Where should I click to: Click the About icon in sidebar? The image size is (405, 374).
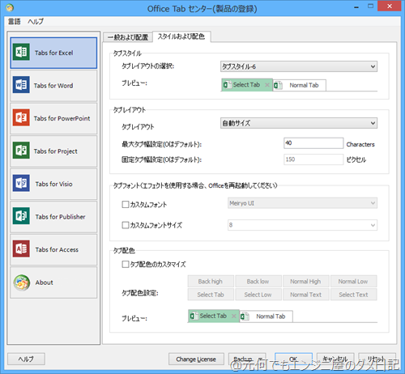[x=22, y=283]
